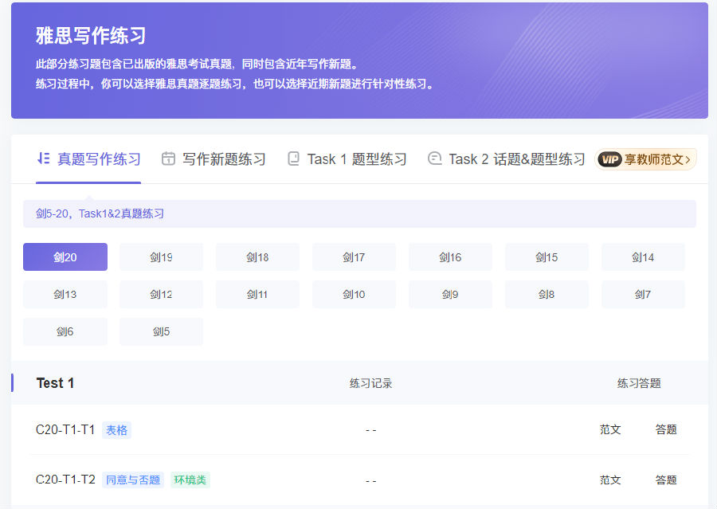Select the 剑19 book filter
This screenshot has width=717, height=509.
pos(161,257)
